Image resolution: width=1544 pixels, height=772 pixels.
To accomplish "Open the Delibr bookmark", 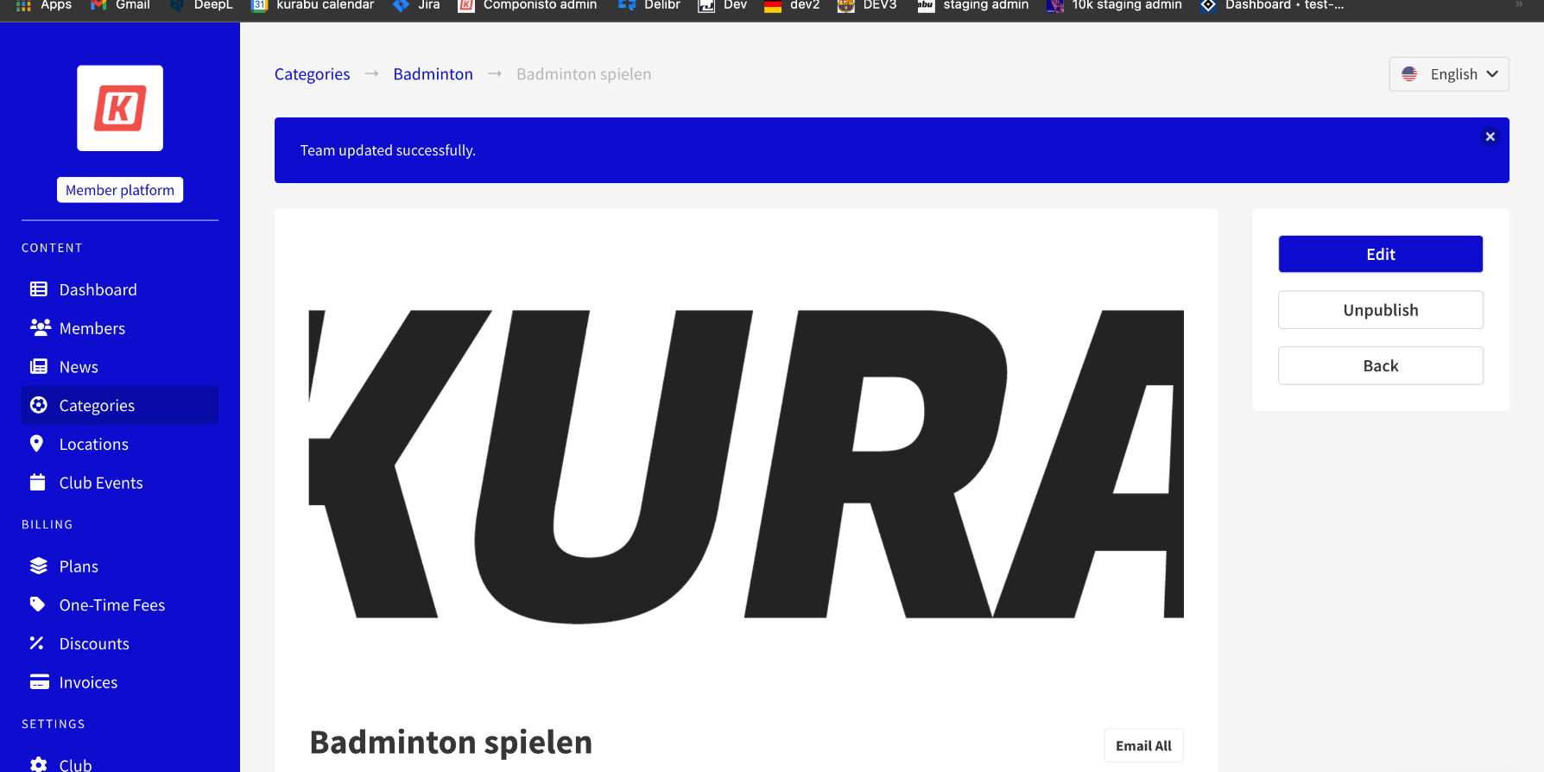I will tap(649, 5).
